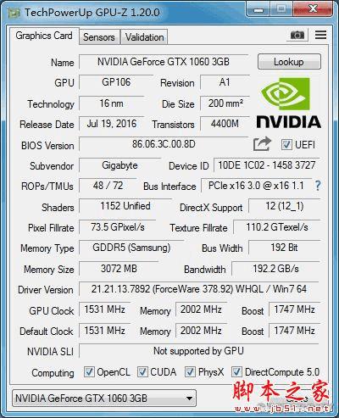Viewport: 339px width, 418px height.
Task: Minimize the GPU-Z window
Action: point(258,10)
